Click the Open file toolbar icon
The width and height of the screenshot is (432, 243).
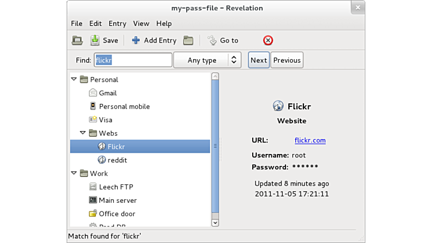[77, 40]
